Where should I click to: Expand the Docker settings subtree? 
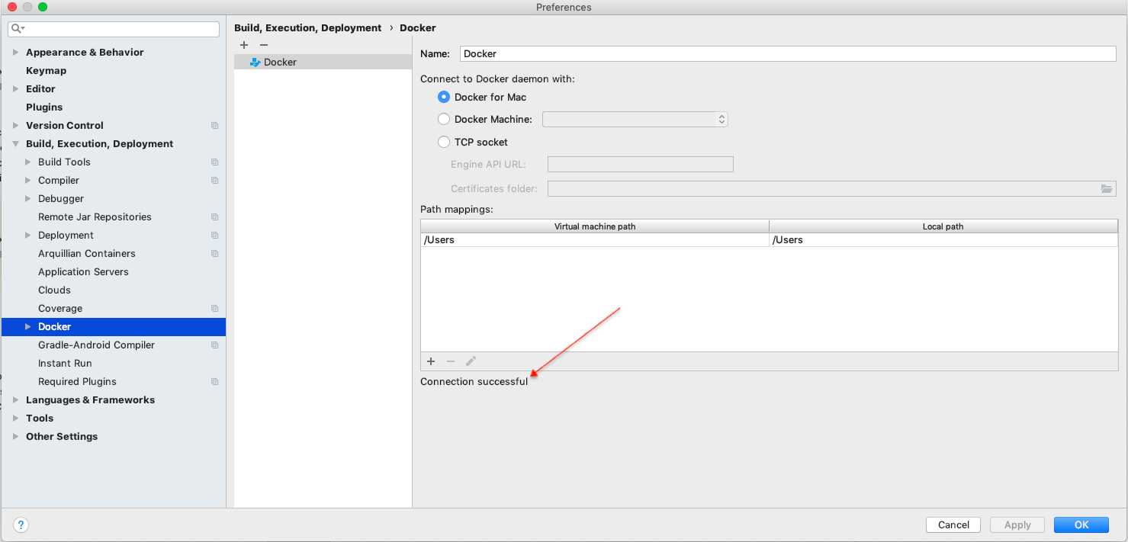(x=28, y=326)
